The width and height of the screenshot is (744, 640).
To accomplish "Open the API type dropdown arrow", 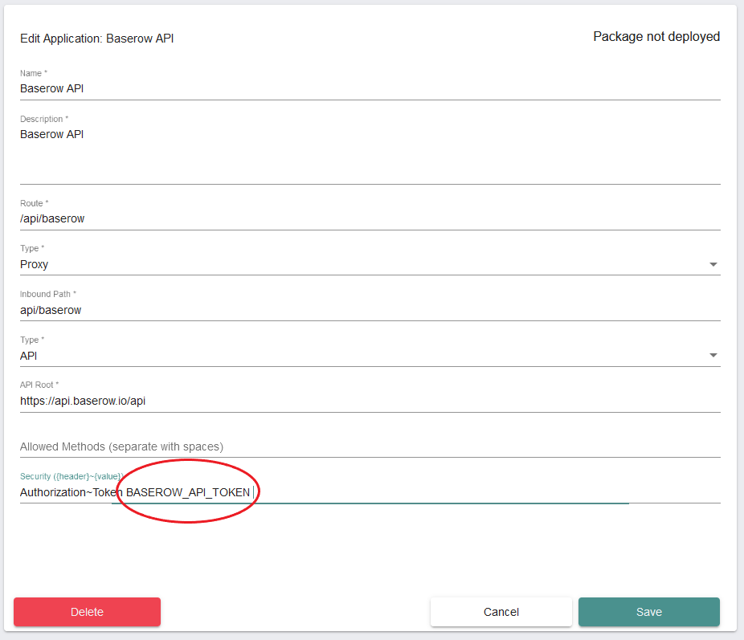I will click(x=713, y=356).
